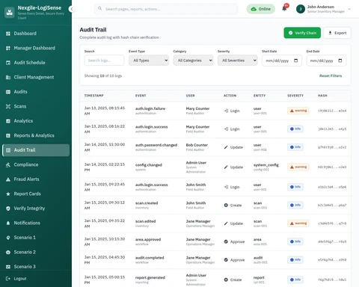This screenshot has width=359, height=287.
Task: Collapse the sidebar with the chevron button
Action: [x=72, y=9]
